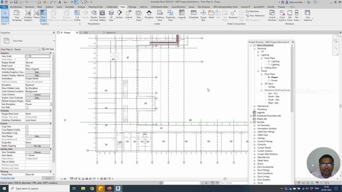
Task: Select the 0 - Lighting floor plan
Action: 274,61
